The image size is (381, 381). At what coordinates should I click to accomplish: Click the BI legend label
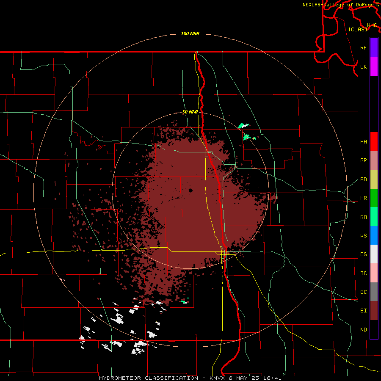pyautogui.click(x=363, y=311)
